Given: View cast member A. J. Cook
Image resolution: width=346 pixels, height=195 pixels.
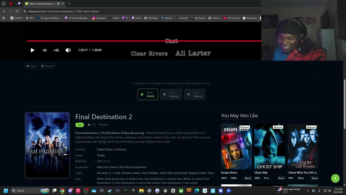Looking at the screenshot, I should pyautogui.click(x=115, y=173).
